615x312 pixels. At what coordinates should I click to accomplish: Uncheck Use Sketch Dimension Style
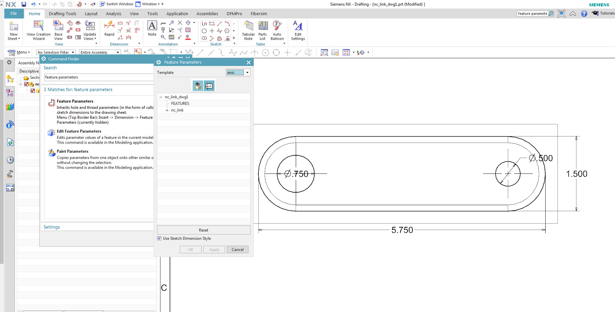(159, 238)
